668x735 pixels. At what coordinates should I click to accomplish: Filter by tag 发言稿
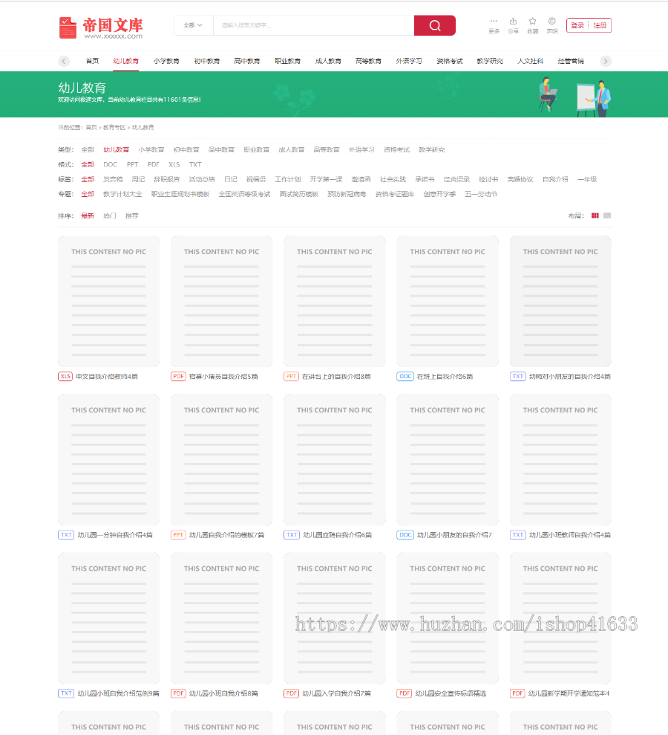[x=113, y=179]
